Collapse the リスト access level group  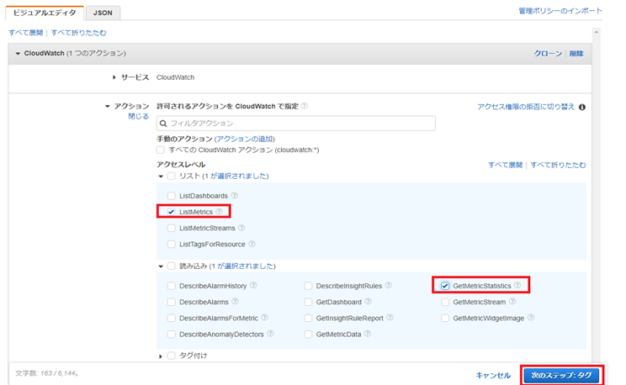coord(161,177)
